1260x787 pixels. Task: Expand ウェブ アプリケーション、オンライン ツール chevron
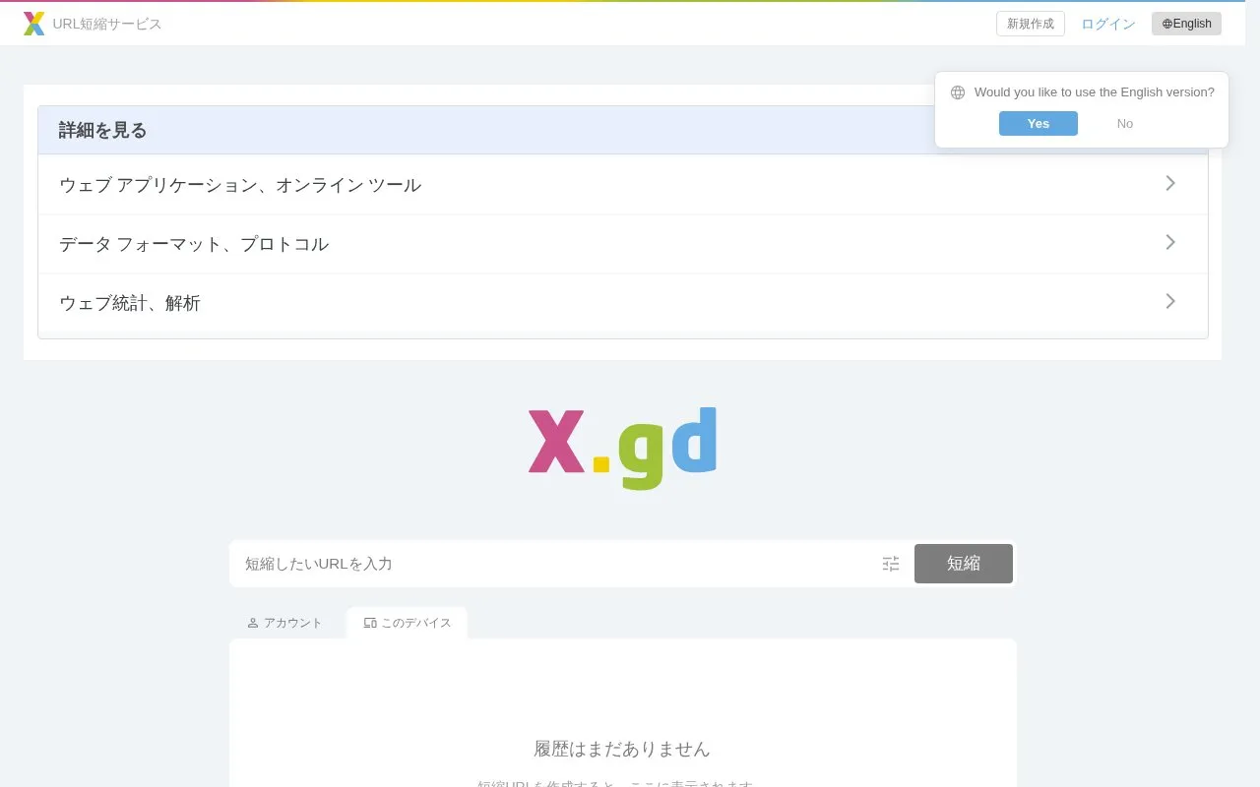coord(1170,183)
